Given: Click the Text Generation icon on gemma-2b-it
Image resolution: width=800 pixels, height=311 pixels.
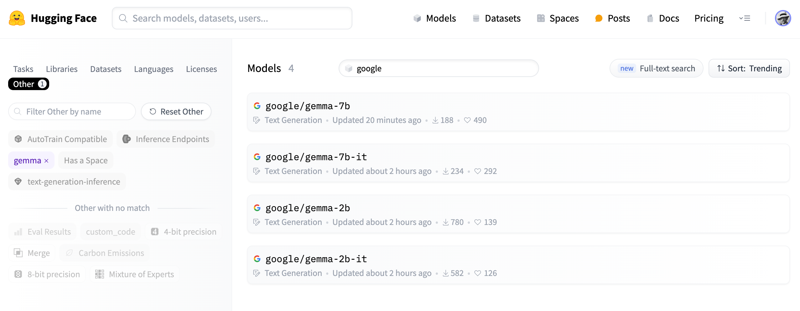Looking at the screenshot, I should tap(257, 273).
